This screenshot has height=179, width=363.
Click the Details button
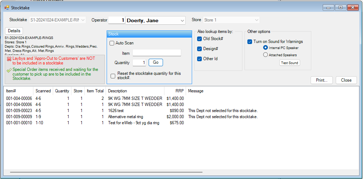(14, 31)
